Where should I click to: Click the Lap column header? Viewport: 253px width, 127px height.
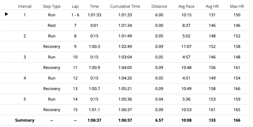75,6
